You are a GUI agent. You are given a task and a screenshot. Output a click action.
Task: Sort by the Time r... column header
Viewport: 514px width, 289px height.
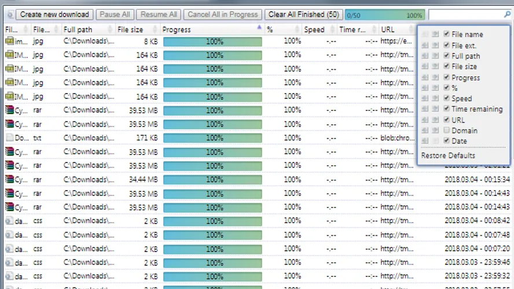(x=358, y=29)
